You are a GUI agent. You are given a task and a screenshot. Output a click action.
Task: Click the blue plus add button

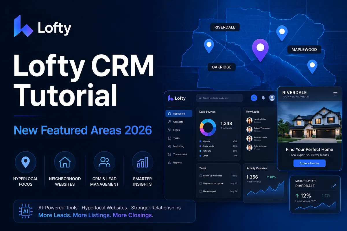(x=254, y=98)
